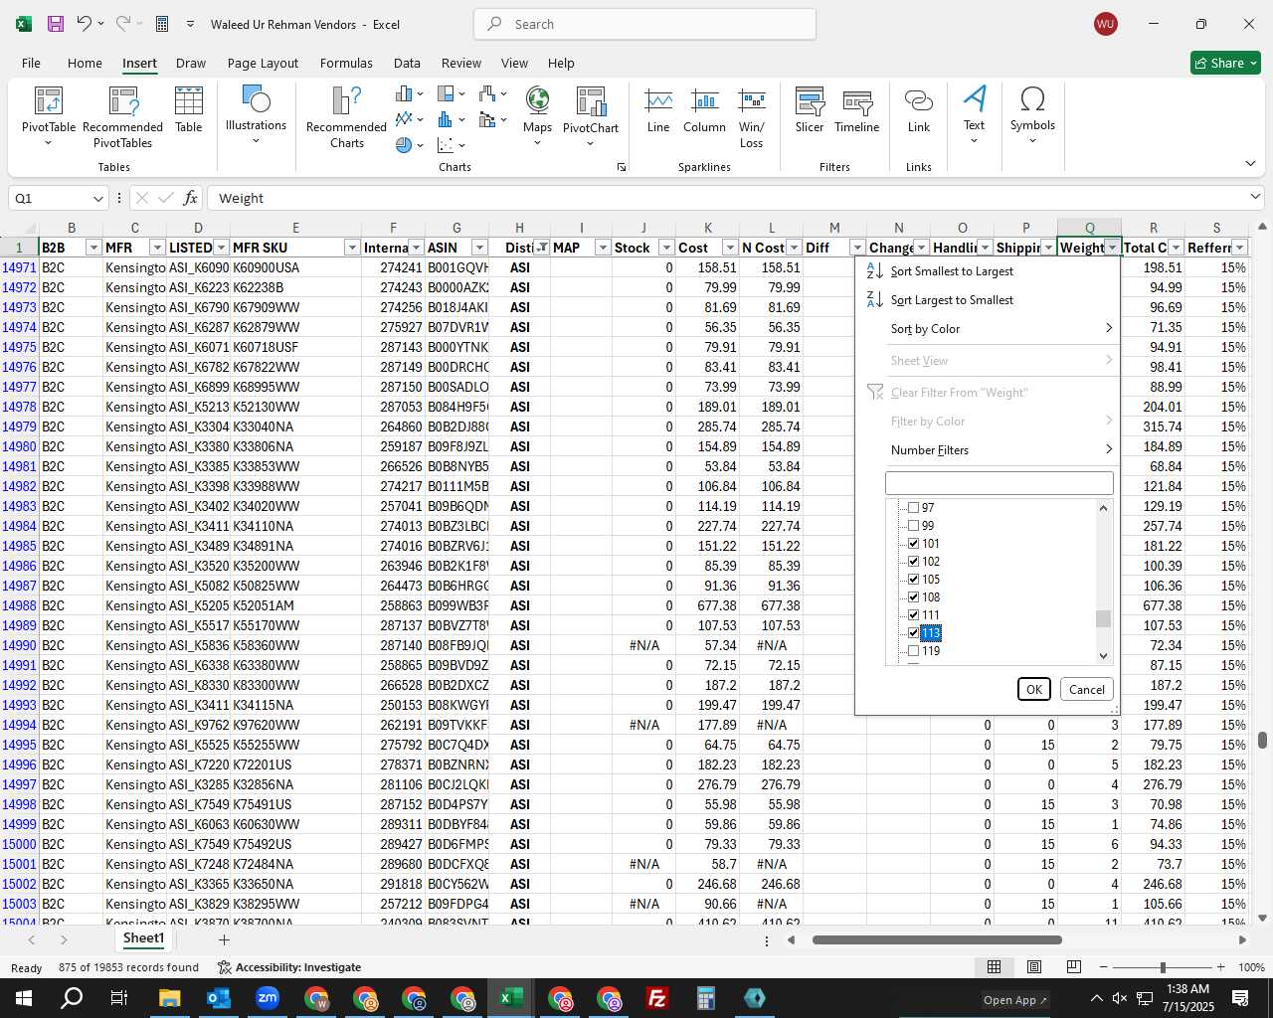This screenshot has height=1018, width=1273.
Task: Click the Share button
Action: 1225,63
